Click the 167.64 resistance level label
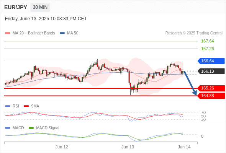The image size is (226, 153). click(207, 41)
